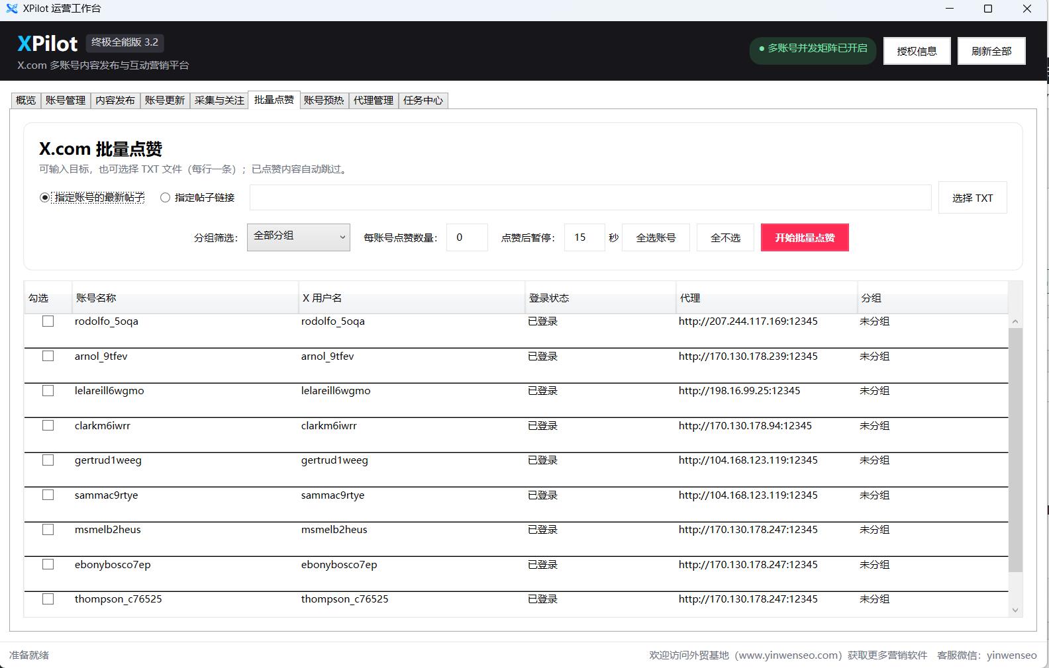Switch to the 账号管理 tab

pos(66,100)
